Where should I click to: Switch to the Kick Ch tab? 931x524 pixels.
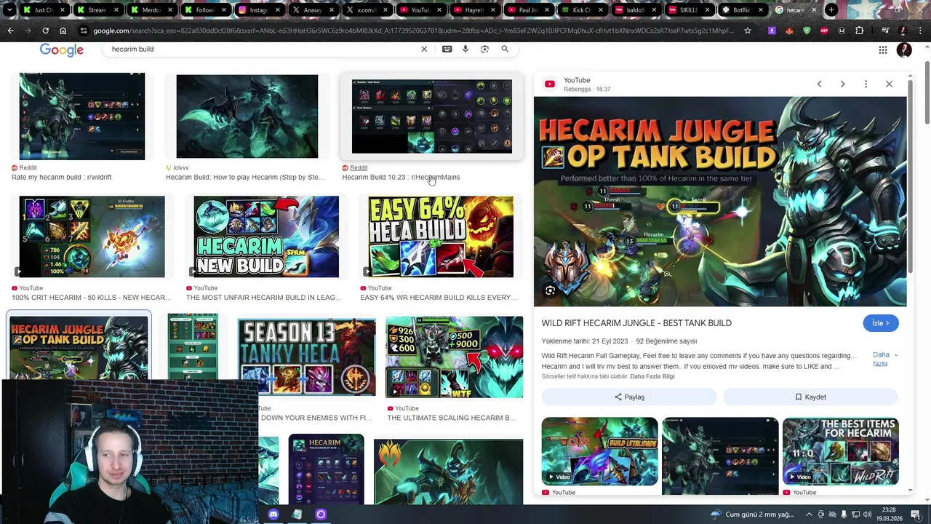click(583, 10)
